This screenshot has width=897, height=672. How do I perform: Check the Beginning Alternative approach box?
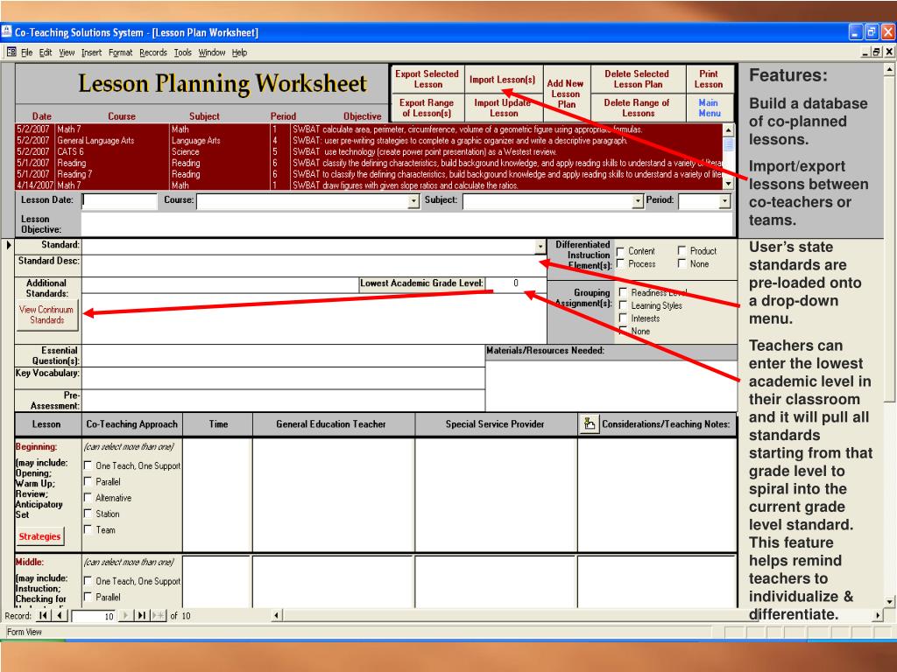pyautogui.click(x=88, y=498)
